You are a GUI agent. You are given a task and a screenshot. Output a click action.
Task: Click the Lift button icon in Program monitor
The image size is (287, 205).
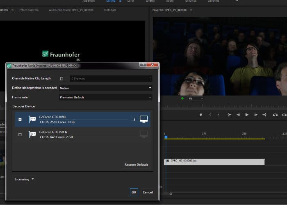(275, 115)
